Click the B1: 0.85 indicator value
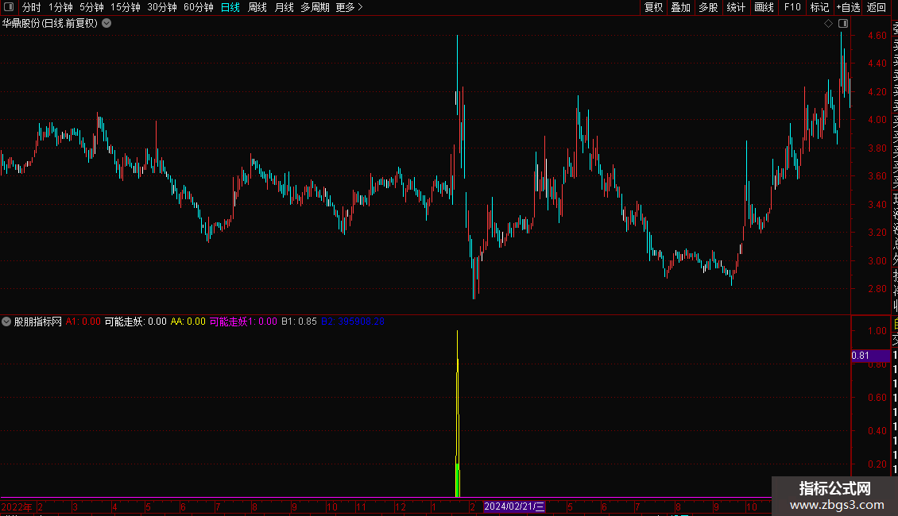Screen dimensions: 898x516 pyautogui.click(x=299, y=322)
